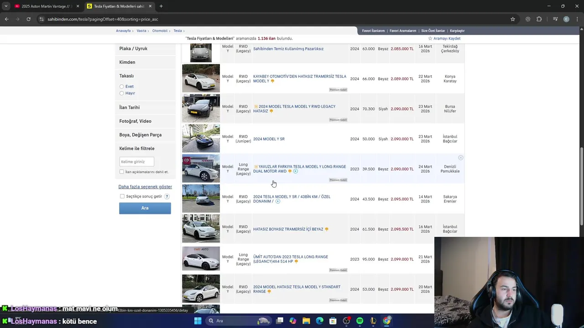The width and height of the screenshot is (584, 328).
Task: Expand Kimden filter section
Action: (145, 62)
